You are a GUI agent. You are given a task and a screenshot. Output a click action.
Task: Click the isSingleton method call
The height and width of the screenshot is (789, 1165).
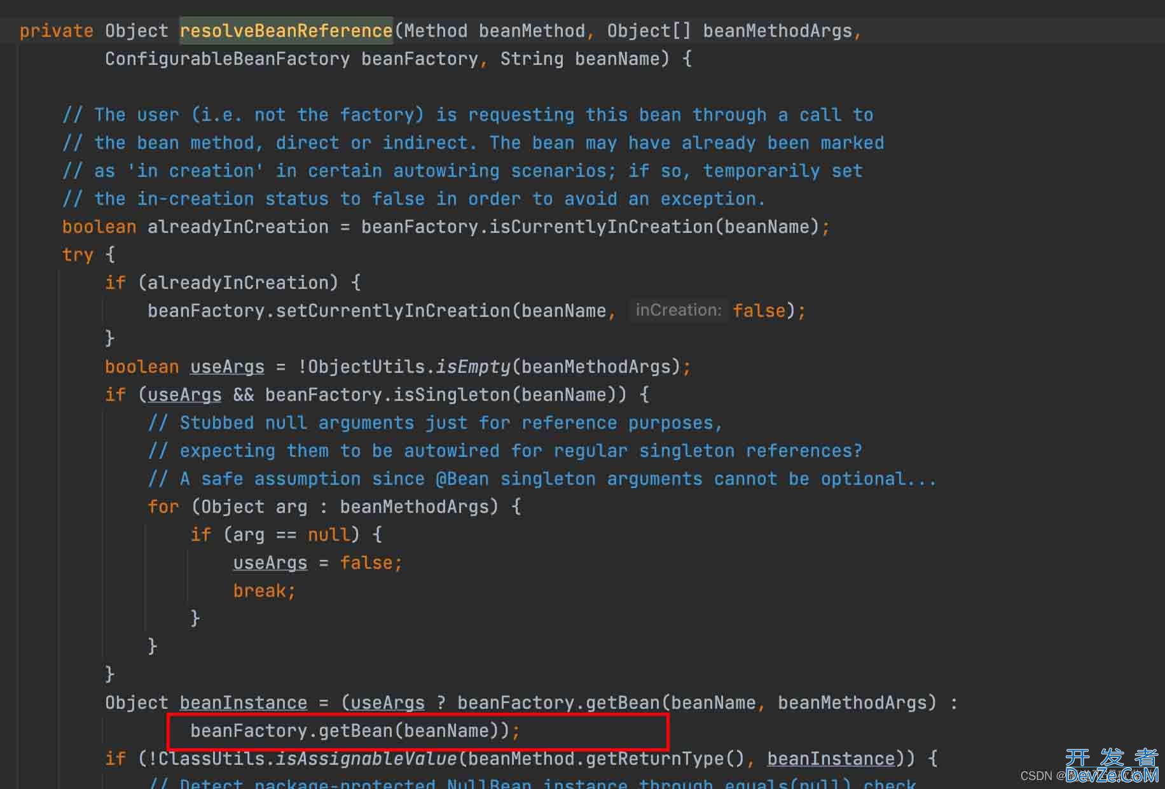452,394
